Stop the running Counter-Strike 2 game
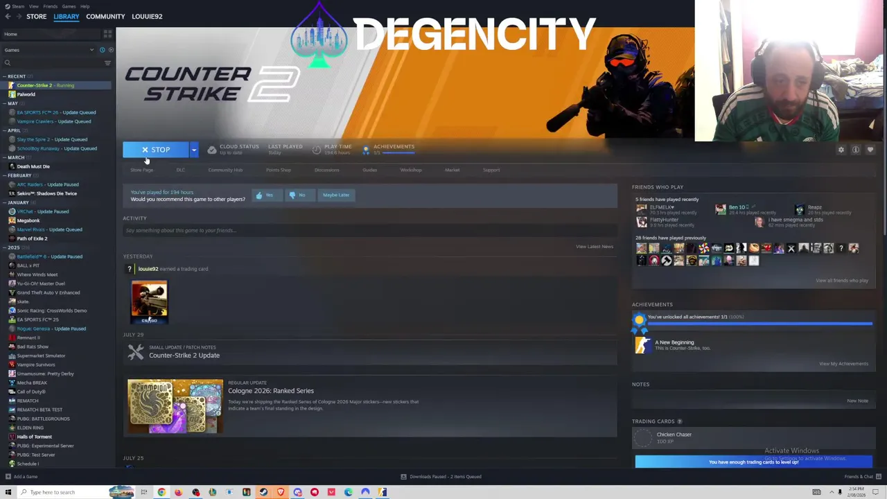The height and width of the screenshot is (499, 887). point(155,150)
